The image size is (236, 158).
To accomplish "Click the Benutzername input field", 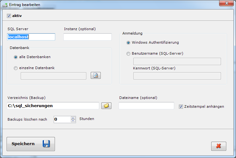I will pyautogui.click(x=177, y=62).
